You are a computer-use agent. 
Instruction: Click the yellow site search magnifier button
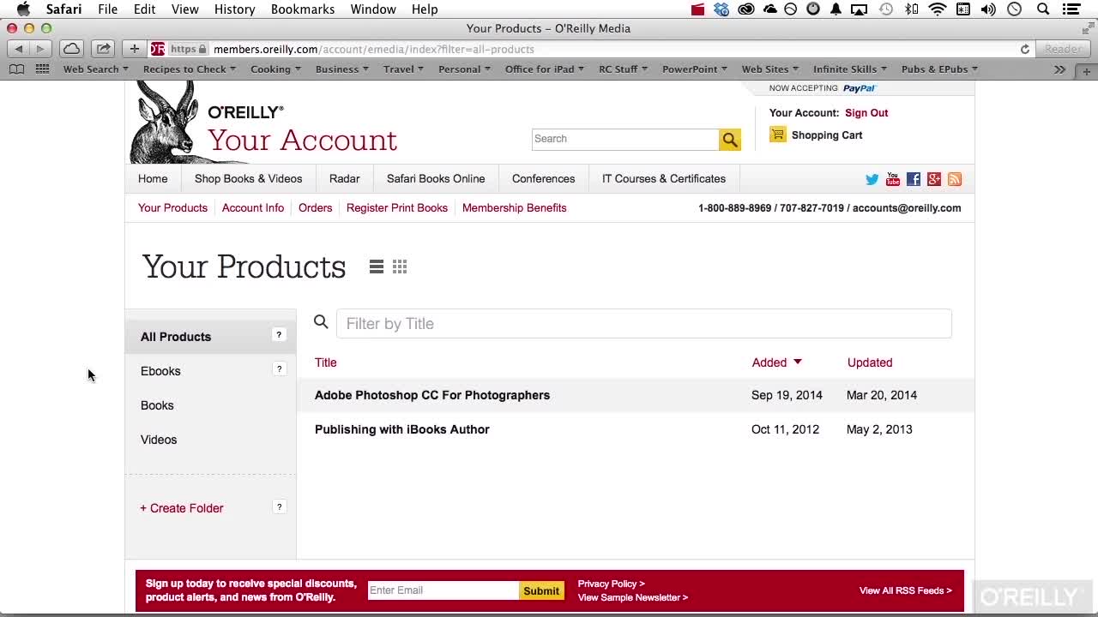(x=730, y=139)
